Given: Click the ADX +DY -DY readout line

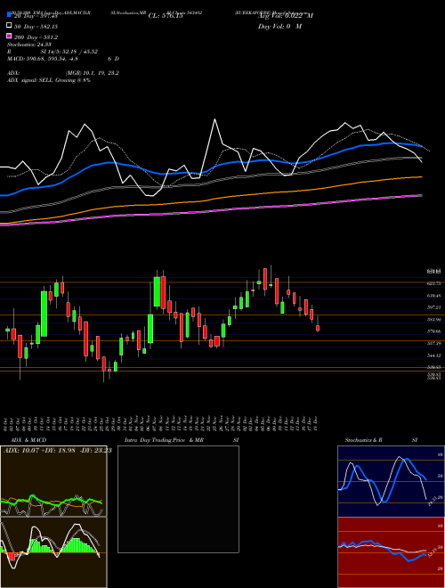Looking at the screenshot, I should (58, 450).
